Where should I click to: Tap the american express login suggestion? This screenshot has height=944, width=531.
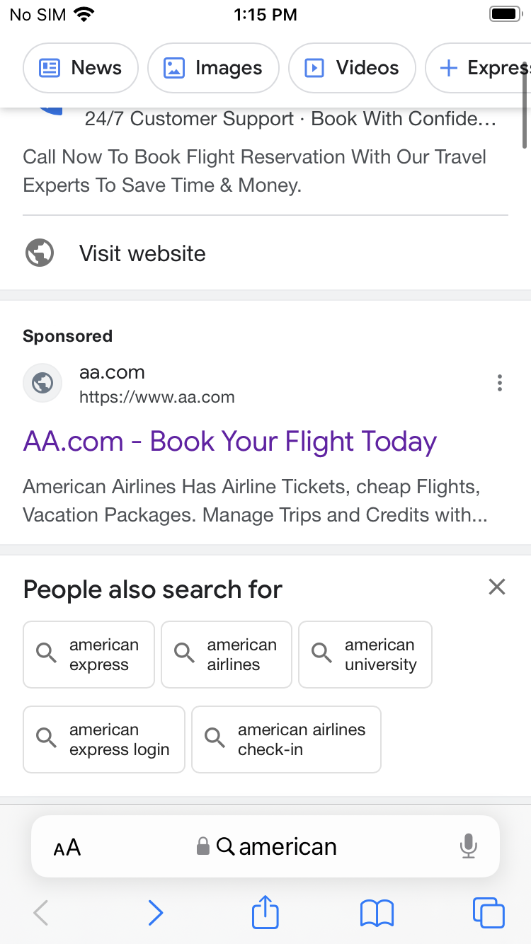point(104,739)
